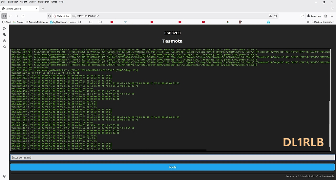Image resolution: width=336 pixels, height=180 pixels.
Task: Bookmark this page with the star
Action: click(x=276, y=16)
